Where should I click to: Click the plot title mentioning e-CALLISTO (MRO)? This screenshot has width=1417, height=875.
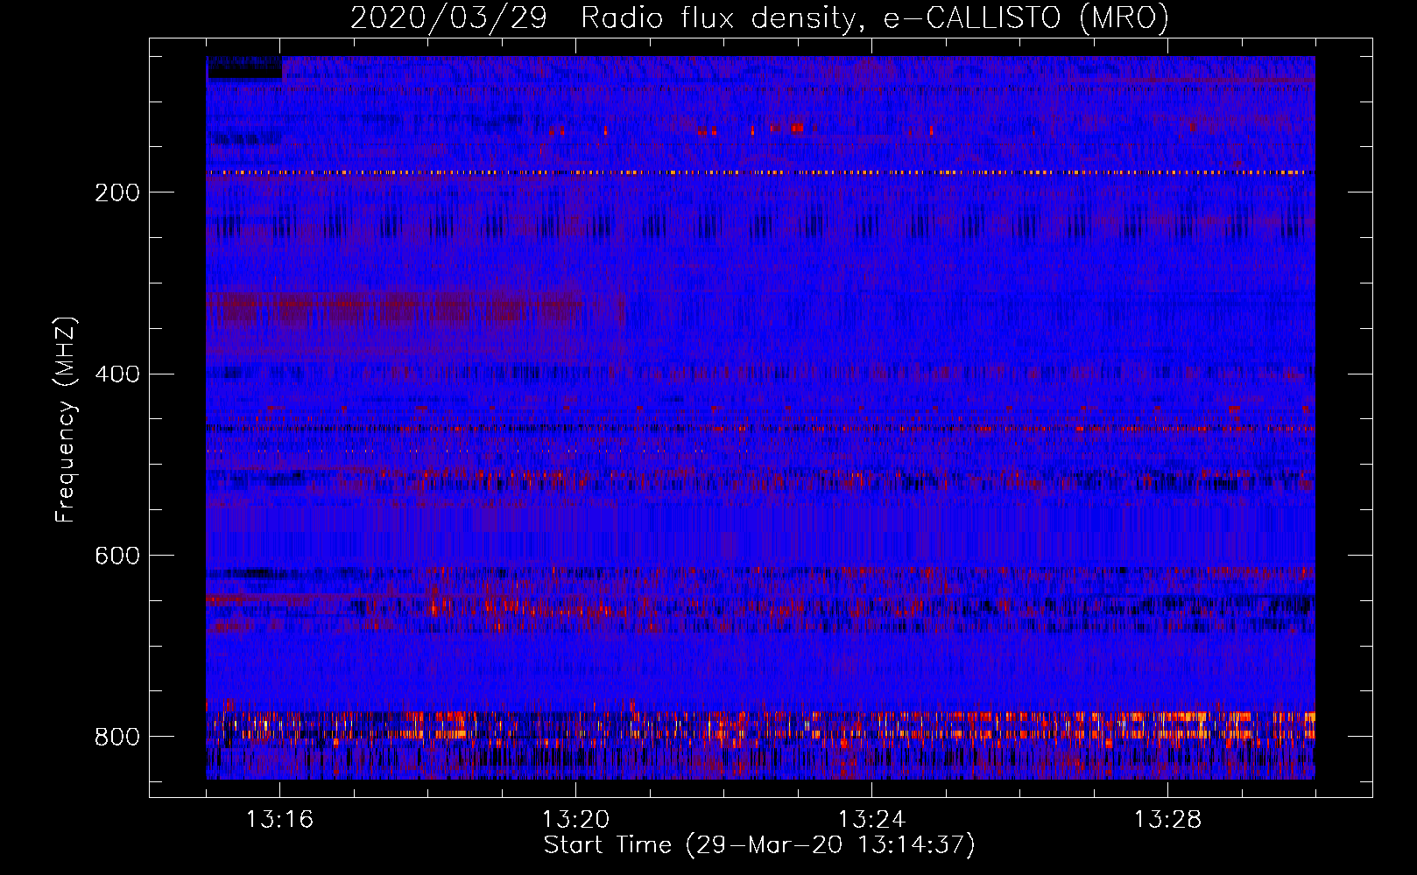(x=759, y=17)
